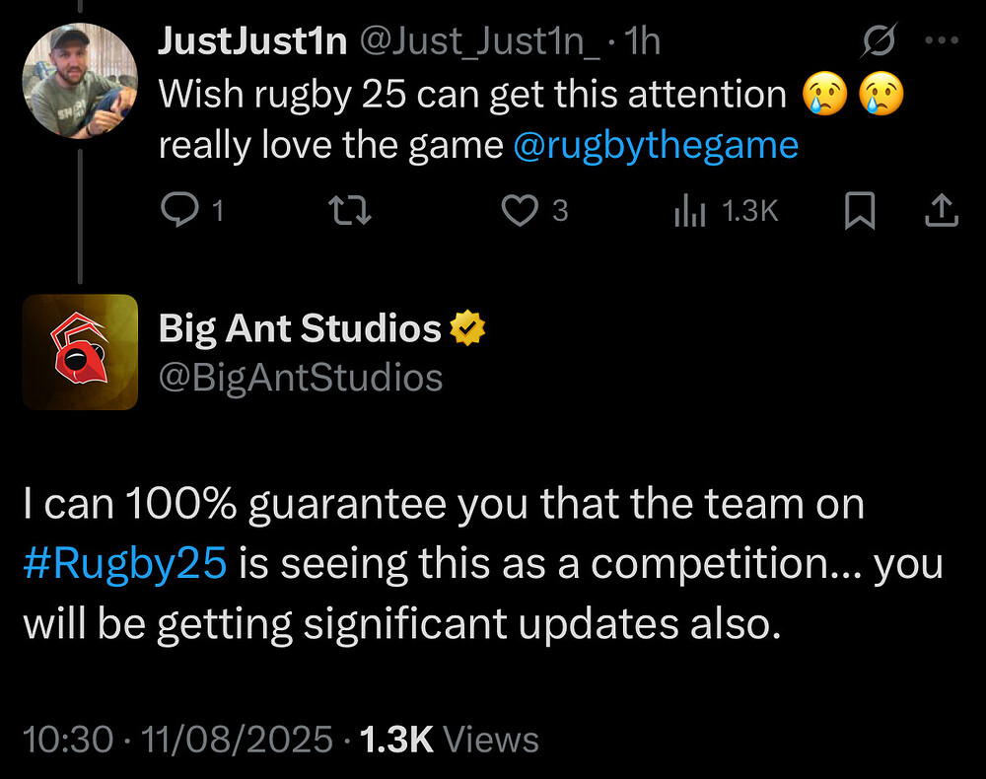This screenshot has width=986, height=779.
Task: Bookmark JustJust1n's tweet
Action: coord(860,211)
